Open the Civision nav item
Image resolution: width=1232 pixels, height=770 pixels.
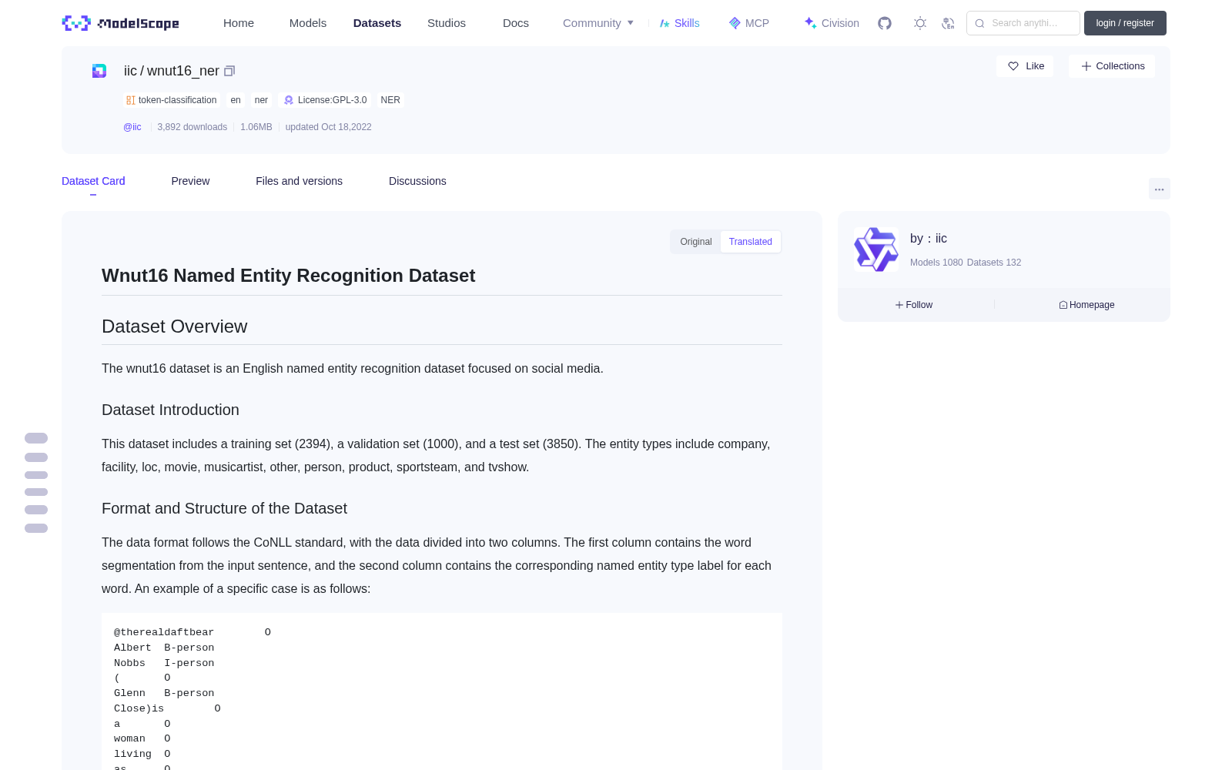[832, 23]
